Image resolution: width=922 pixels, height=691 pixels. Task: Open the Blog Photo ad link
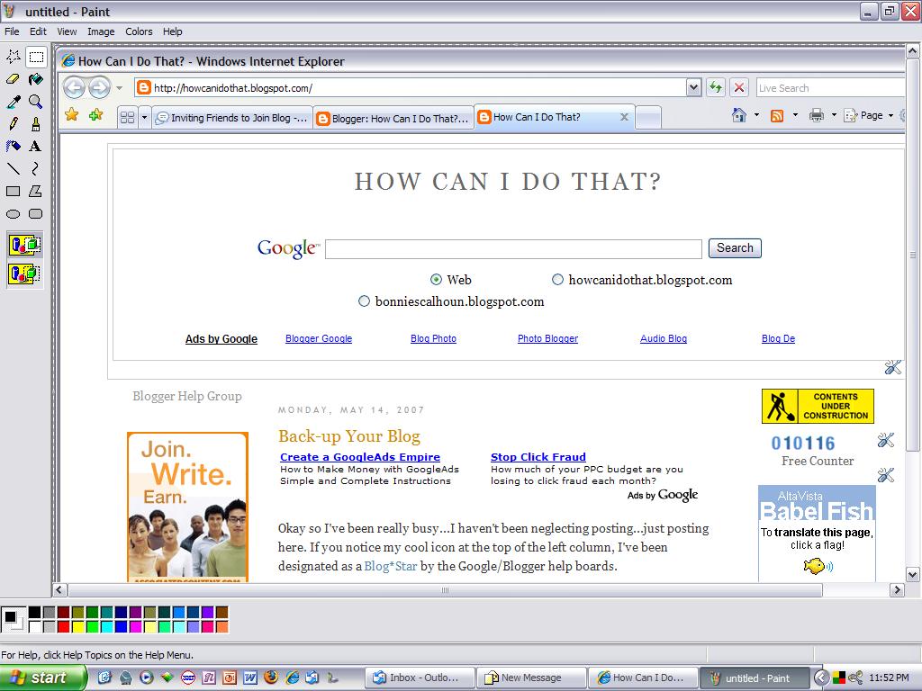(x=433, y=338)
